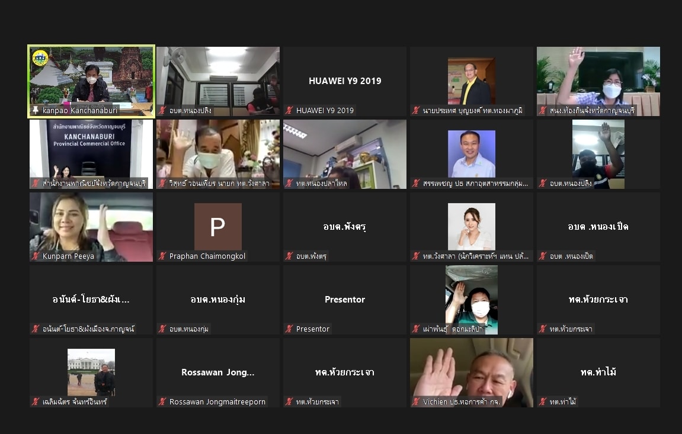Click muted mic icon on Presentor label
This screenshot has width=682, height=434.
click(x=289, y=329)
